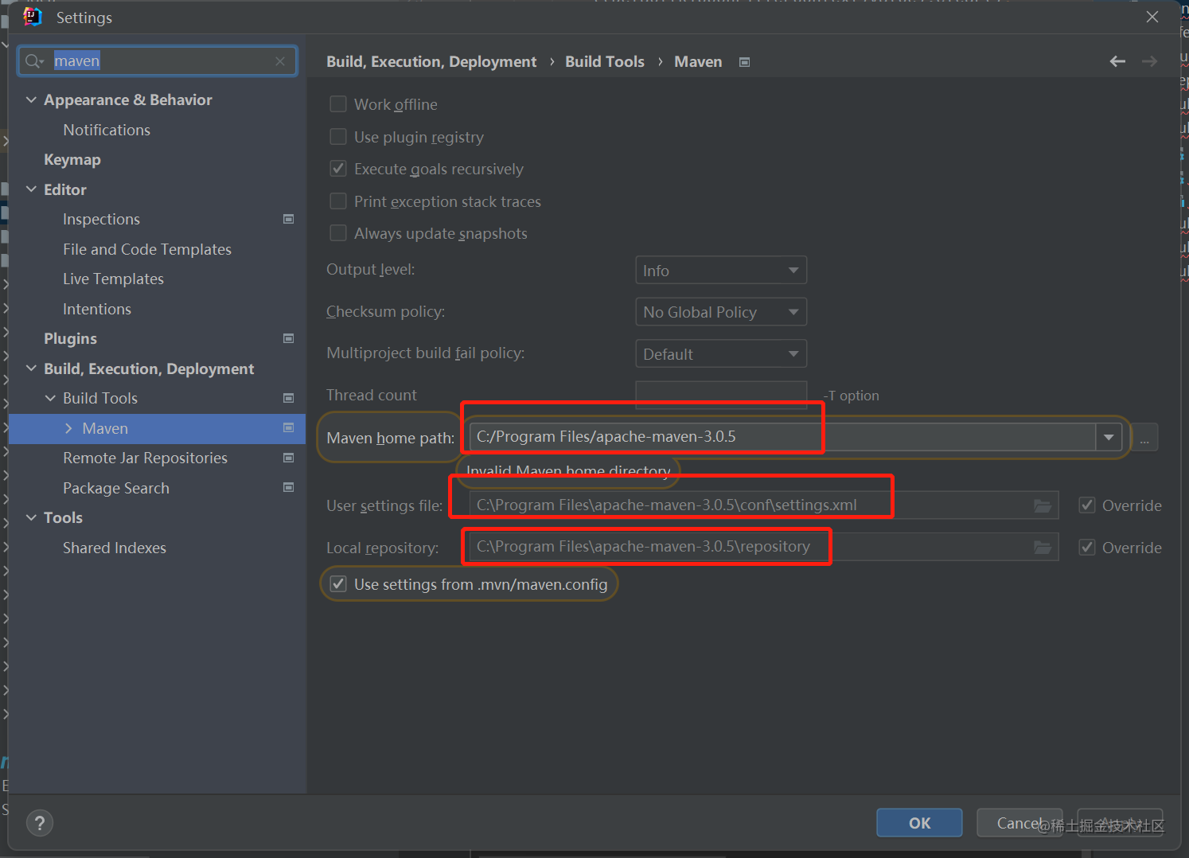Open search history magnifier icon

pyautogui.click(x=34, y=61)
